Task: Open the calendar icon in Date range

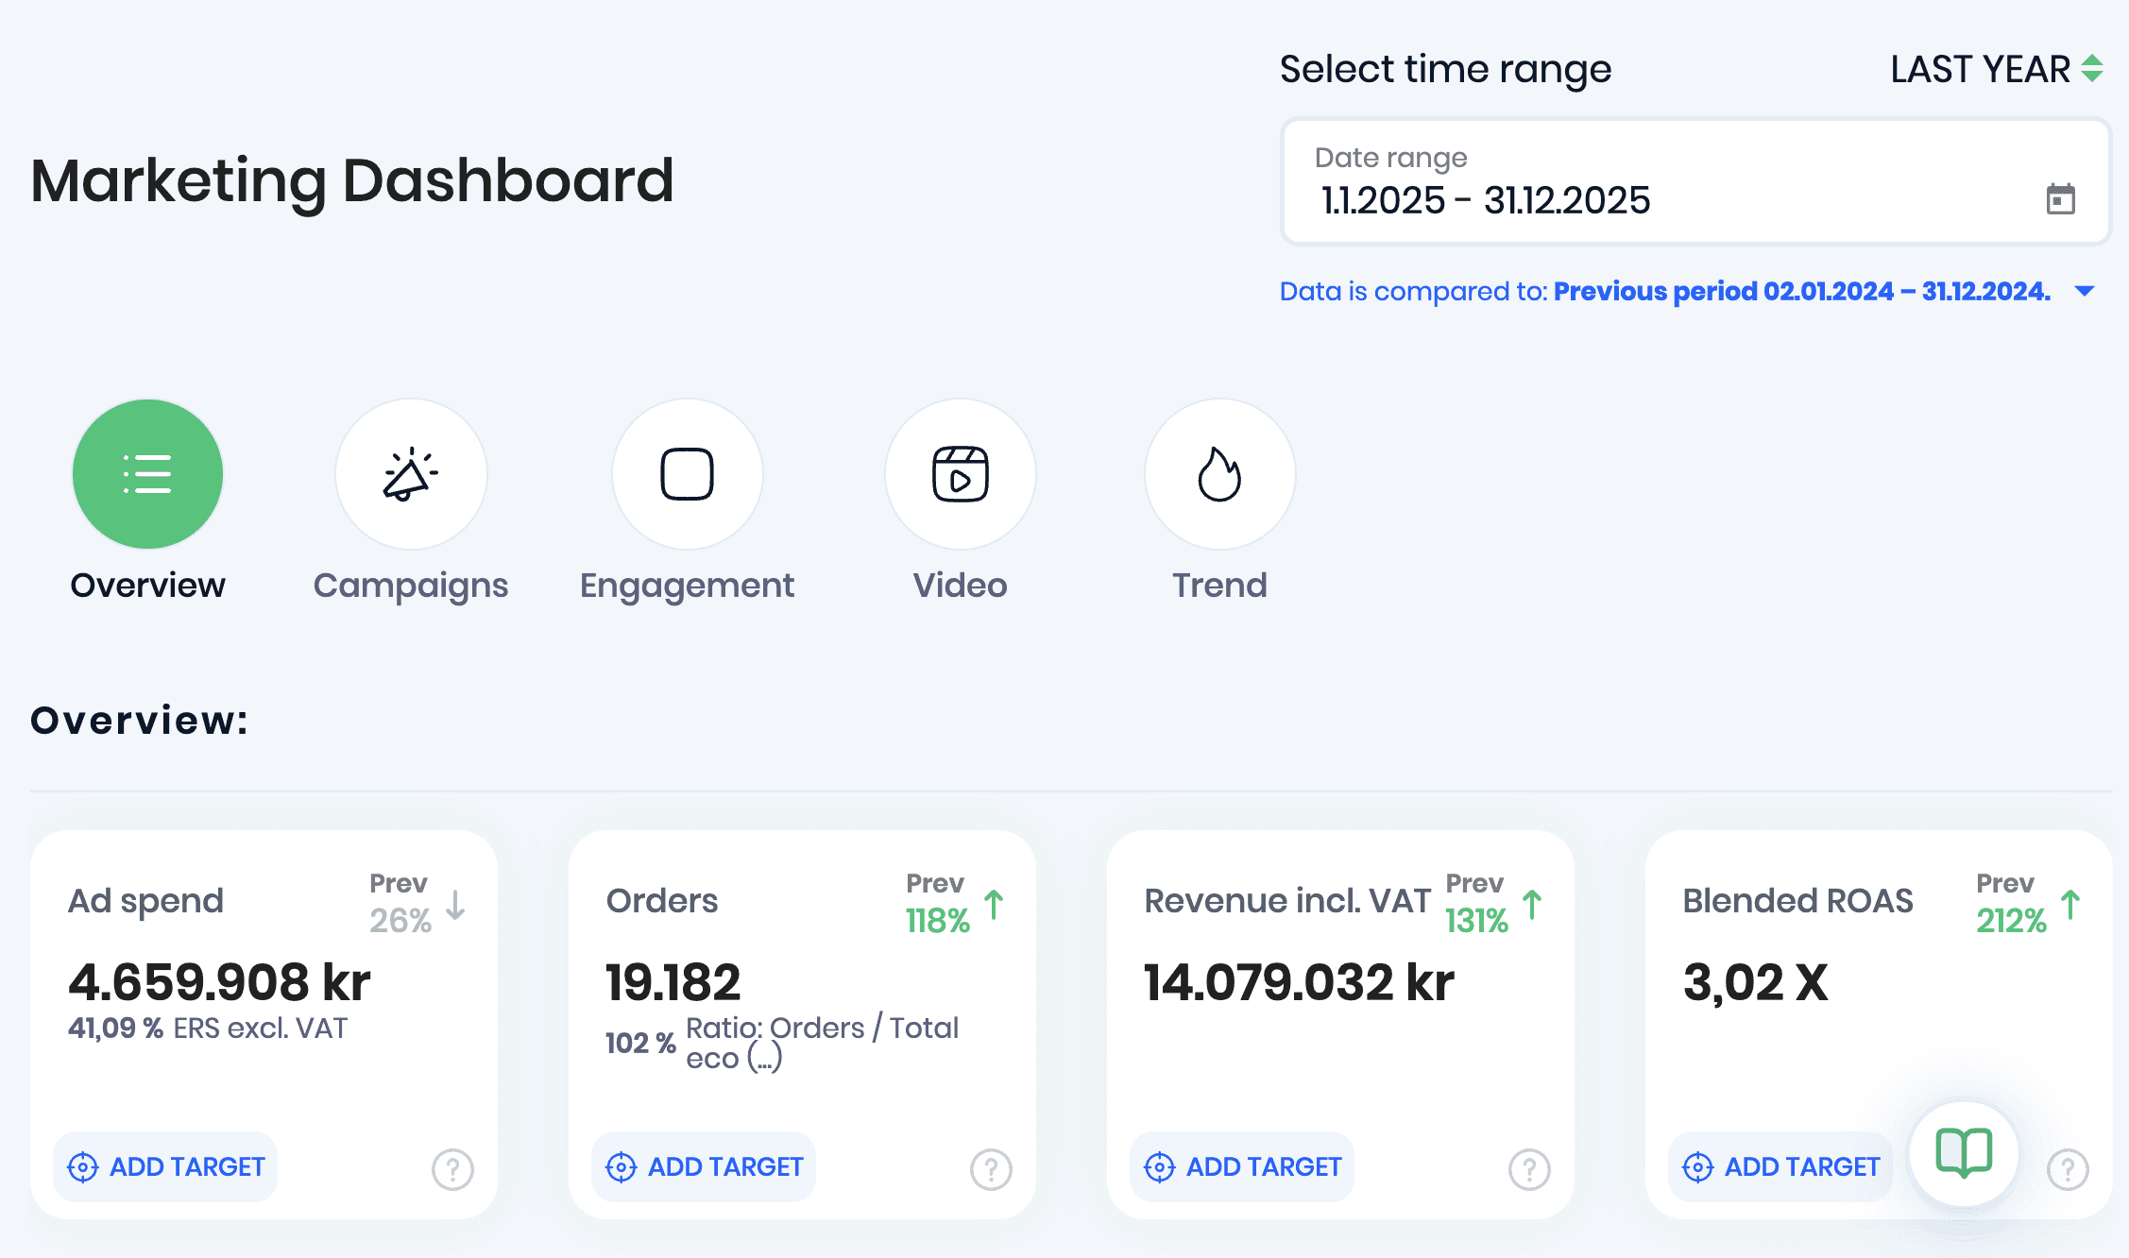Action: pyautogui.click(x=2060, y=199)
